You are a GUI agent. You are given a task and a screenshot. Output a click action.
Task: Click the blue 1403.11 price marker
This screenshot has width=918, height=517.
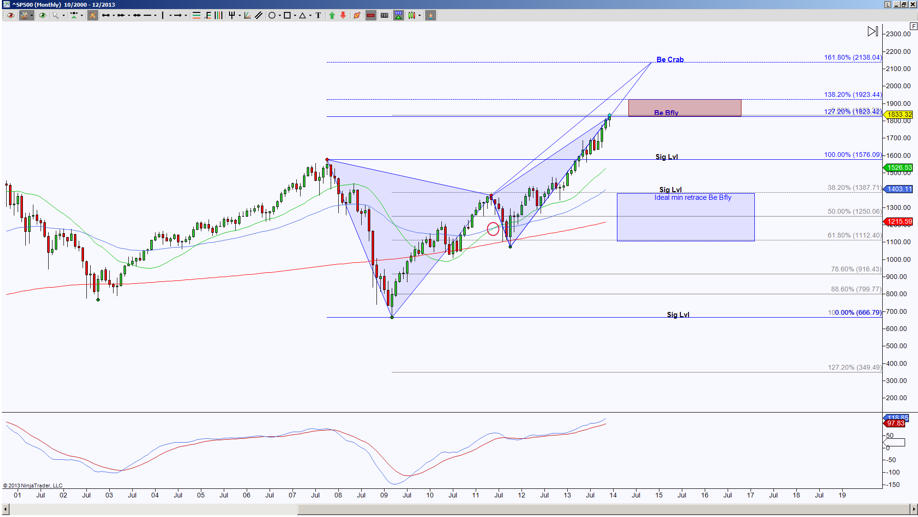point(898,189)
